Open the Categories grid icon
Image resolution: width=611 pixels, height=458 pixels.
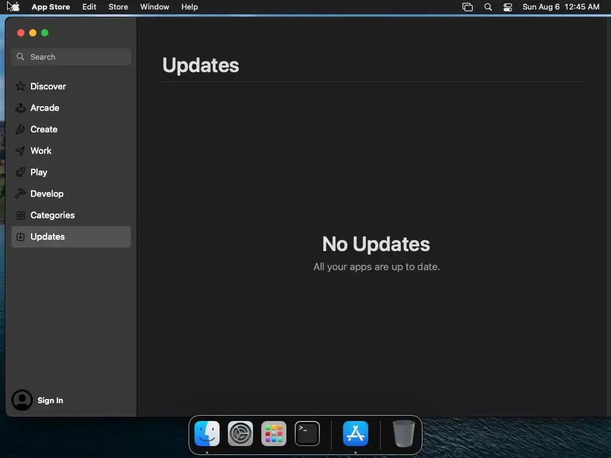[20, 215]
